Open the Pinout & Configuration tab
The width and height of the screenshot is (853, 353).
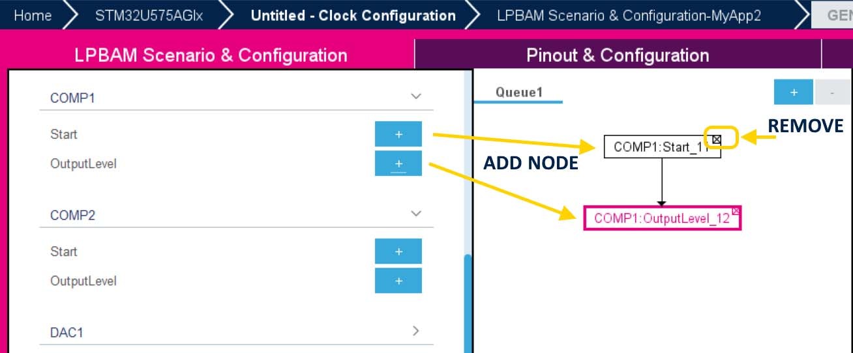618,55
